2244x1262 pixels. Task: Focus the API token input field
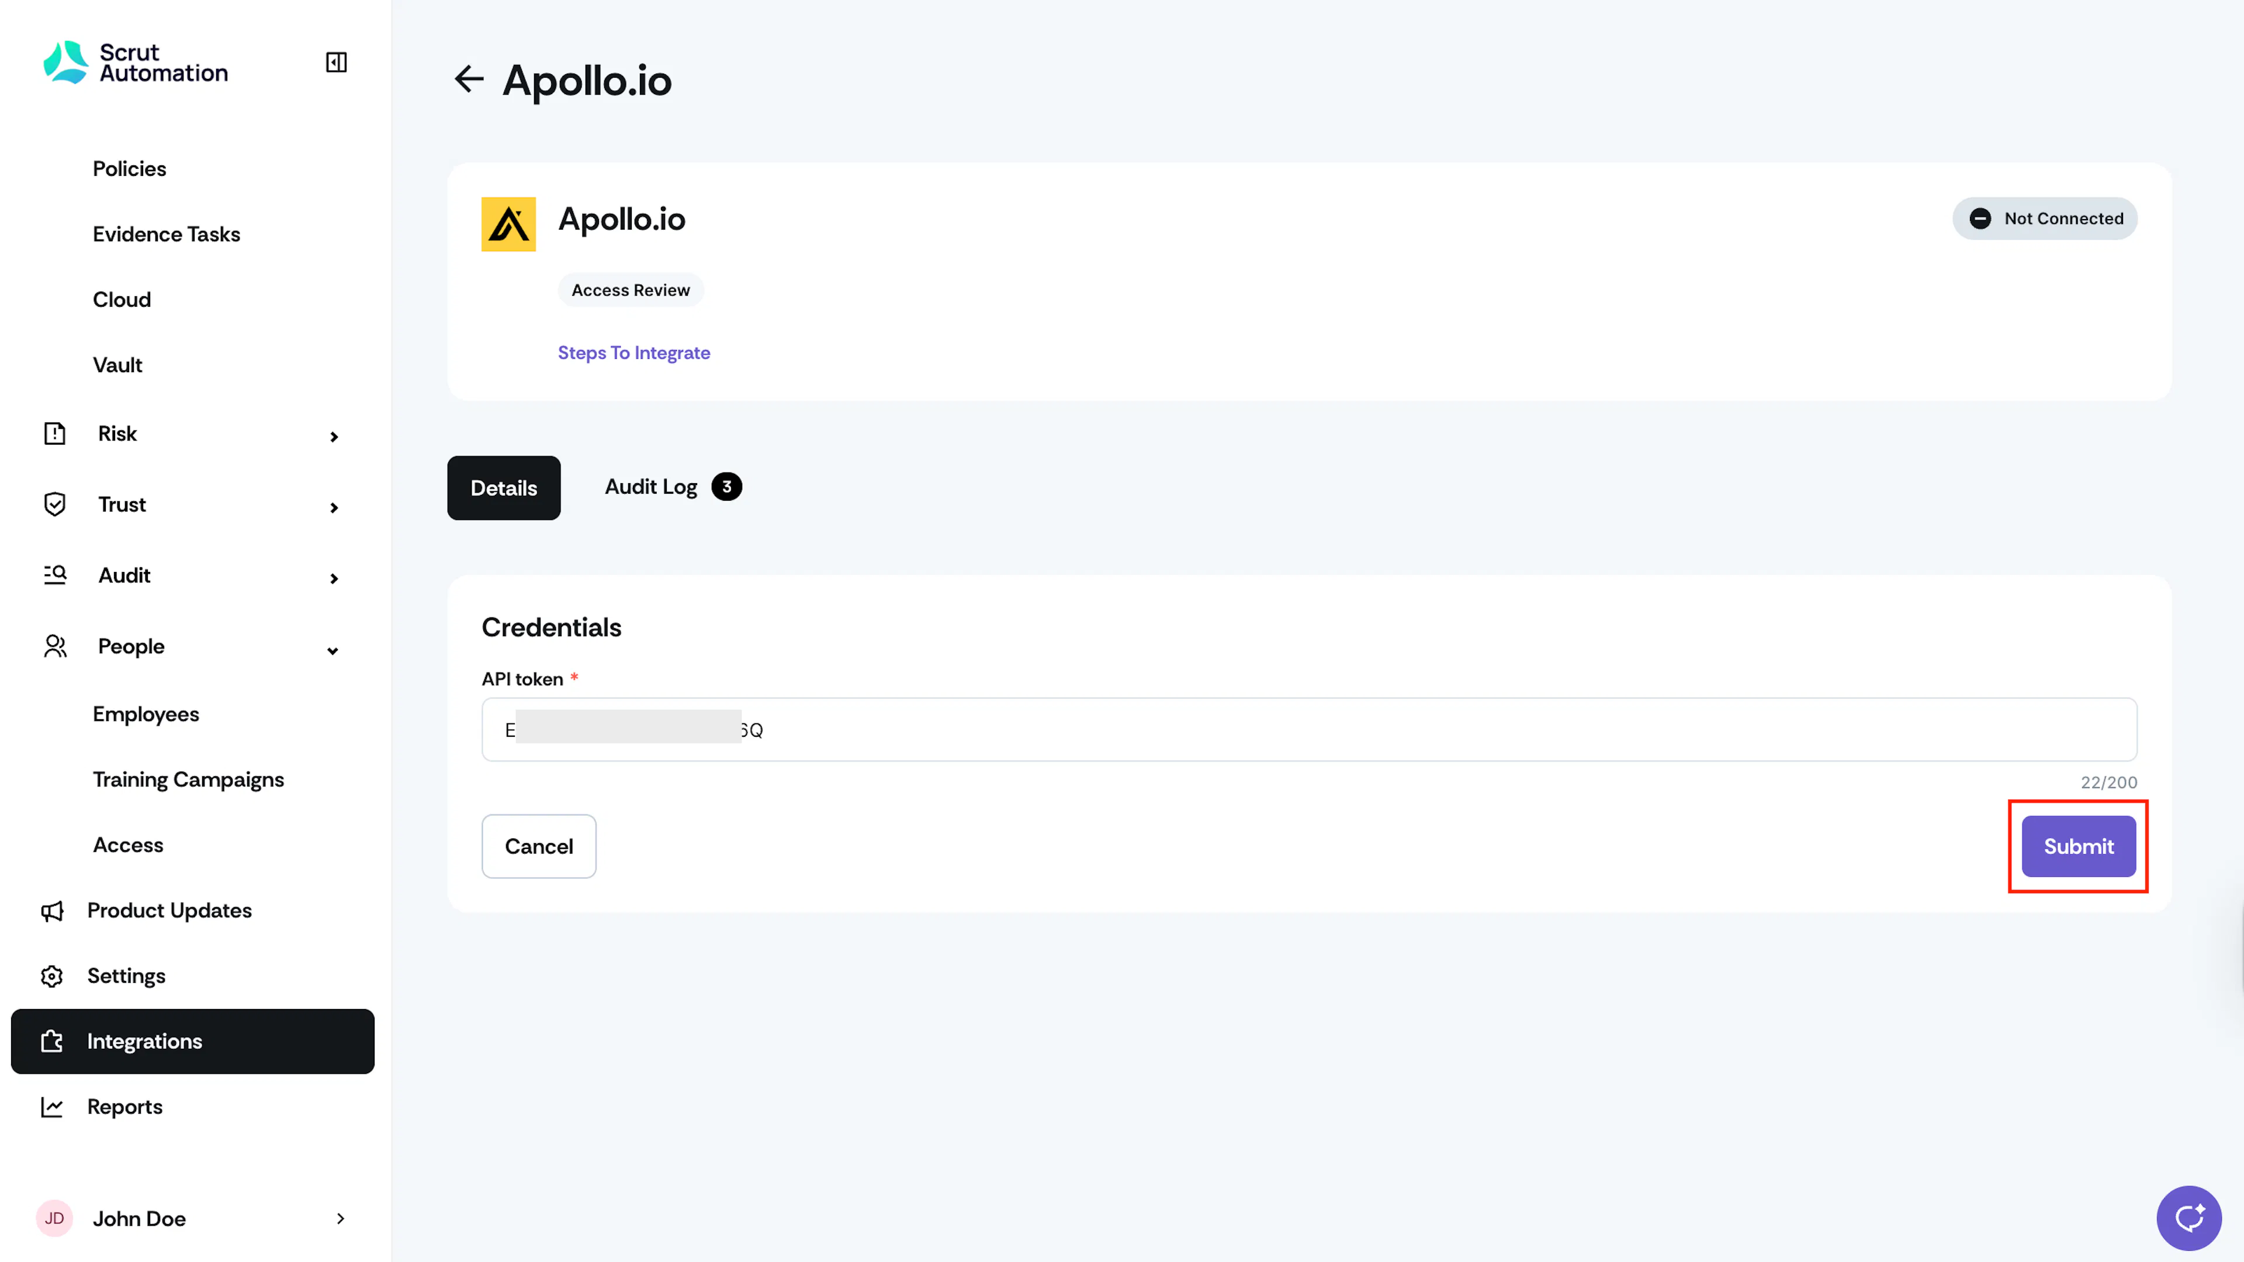point(1309,729)
